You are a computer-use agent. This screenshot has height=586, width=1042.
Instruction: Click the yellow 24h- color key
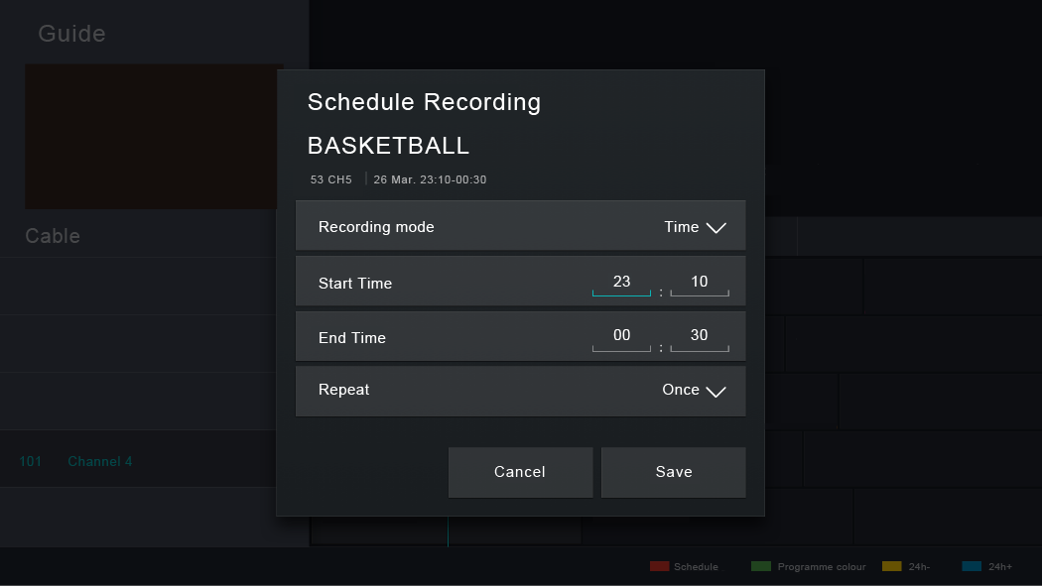(892, 566)
